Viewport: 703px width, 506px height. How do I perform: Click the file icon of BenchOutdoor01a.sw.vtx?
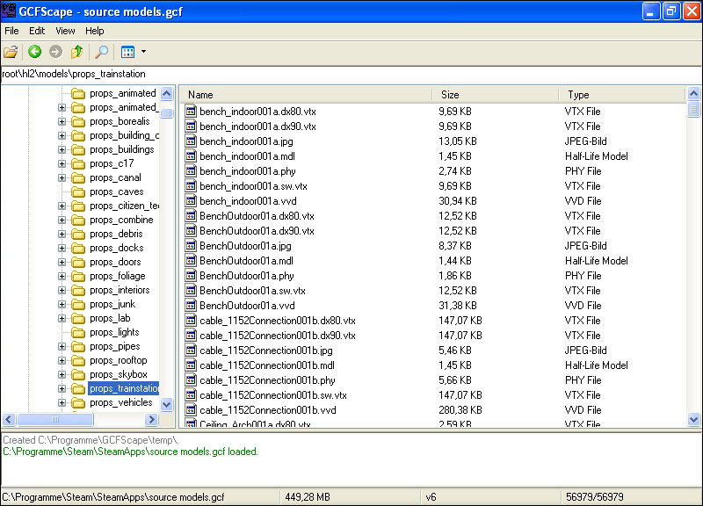[191, 291]
